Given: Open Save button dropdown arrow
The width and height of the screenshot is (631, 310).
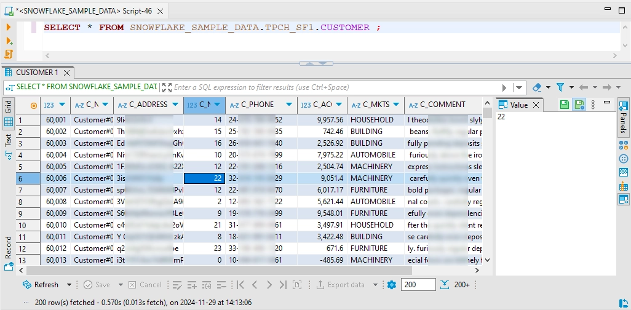Looking at the screenshot, I should (x=121, y=285).
